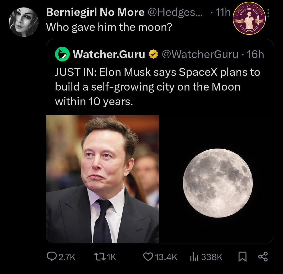The image size is (283, 274).
Task: Open the full moon image
Action: (x=217, y=183)
